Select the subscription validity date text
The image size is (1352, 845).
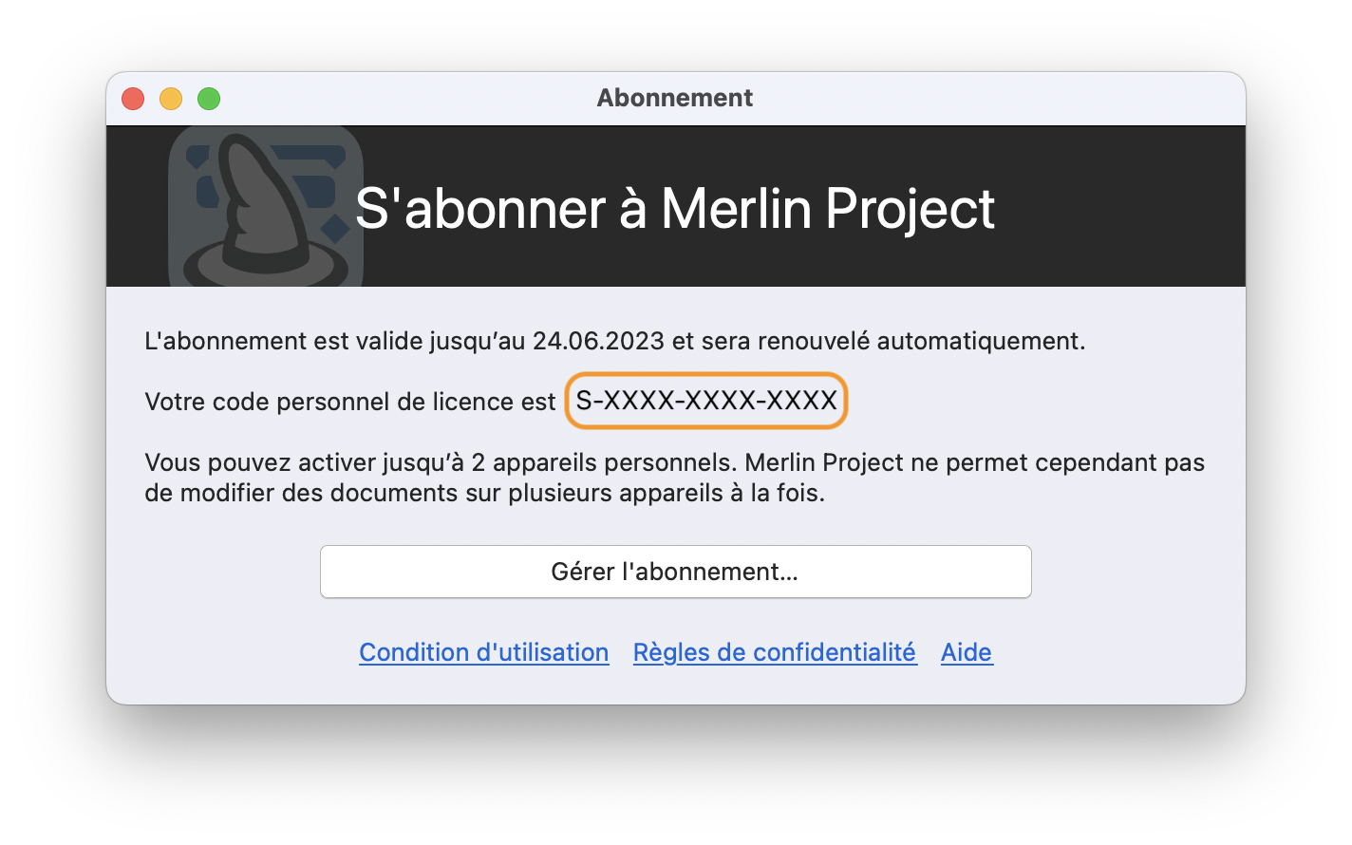pyautogui.click(x=599, y=340)
